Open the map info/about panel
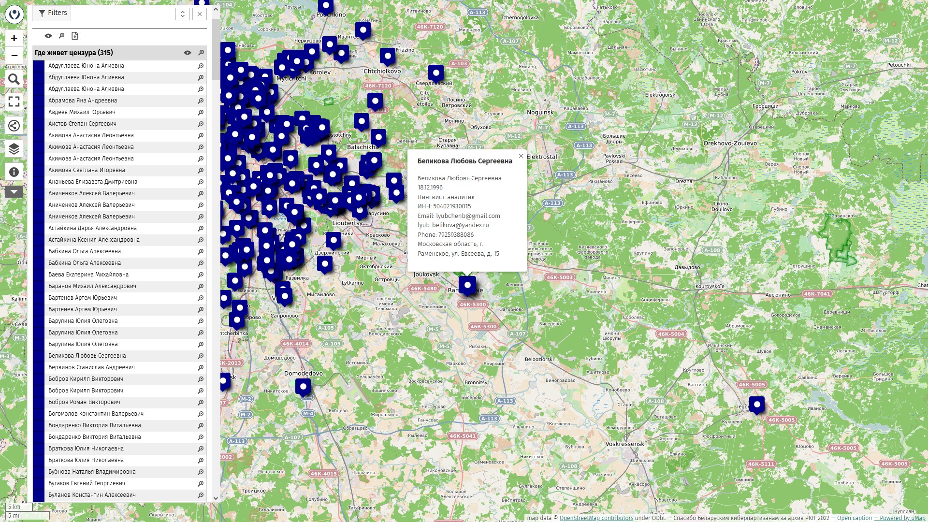This screenshot has width=928, height=522. point(14,172)
